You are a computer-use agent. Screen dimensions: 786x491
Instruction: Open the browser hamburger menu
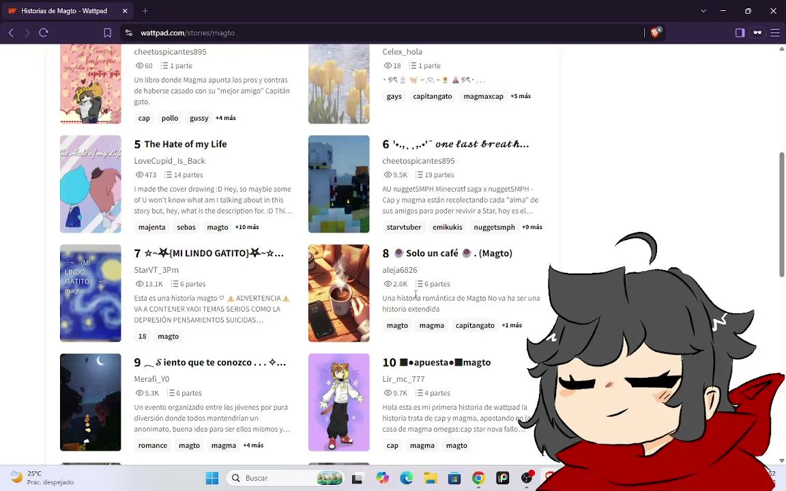[775, 33]
